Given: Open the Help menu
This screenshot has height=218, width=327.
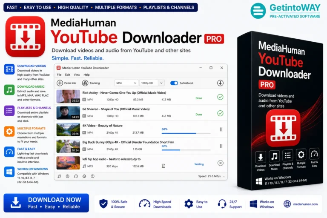Looking at the screenshot, I should click(86, 75).
